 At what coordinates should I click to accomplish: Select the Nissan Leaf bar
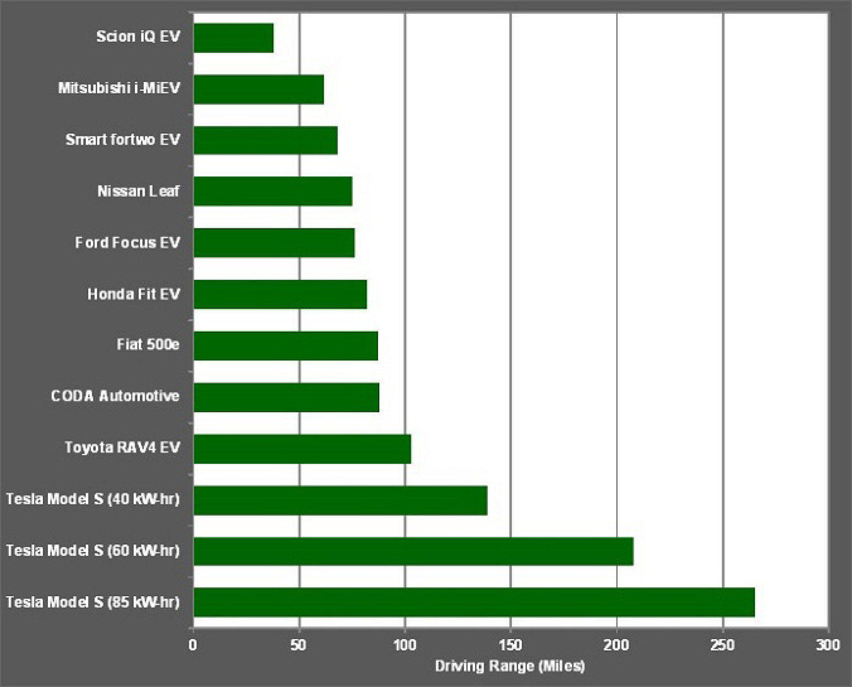(273, 191)
